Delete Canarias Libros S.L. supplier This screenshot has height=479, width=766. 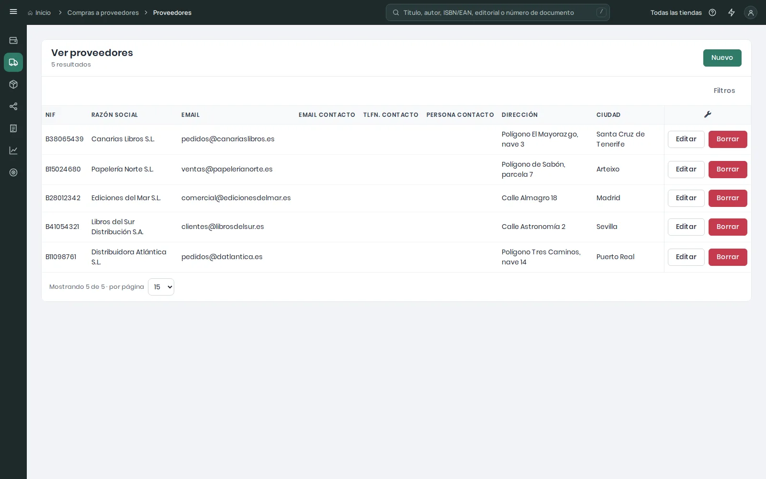coord(728,139)
